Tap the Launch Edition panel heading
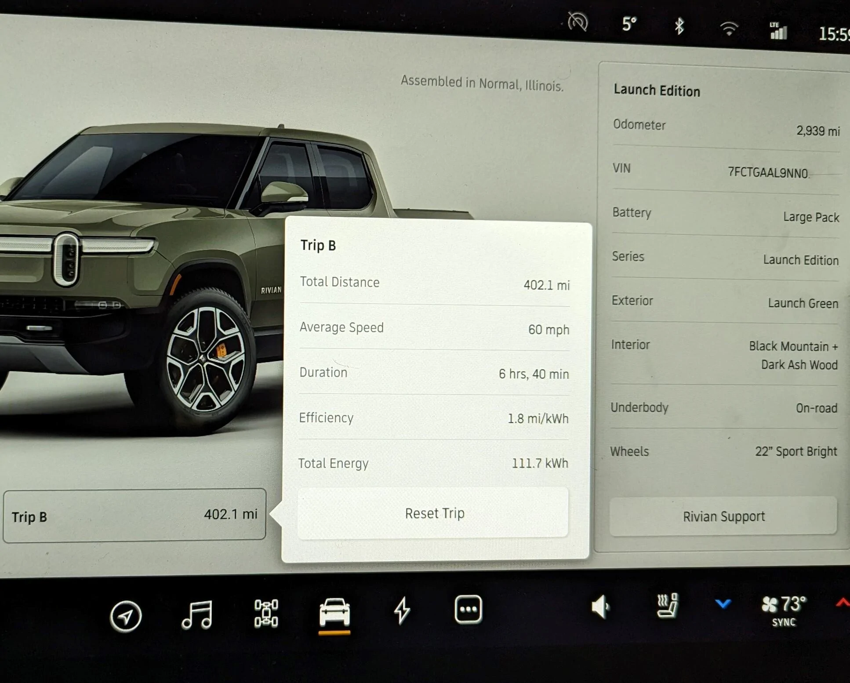 657,90
